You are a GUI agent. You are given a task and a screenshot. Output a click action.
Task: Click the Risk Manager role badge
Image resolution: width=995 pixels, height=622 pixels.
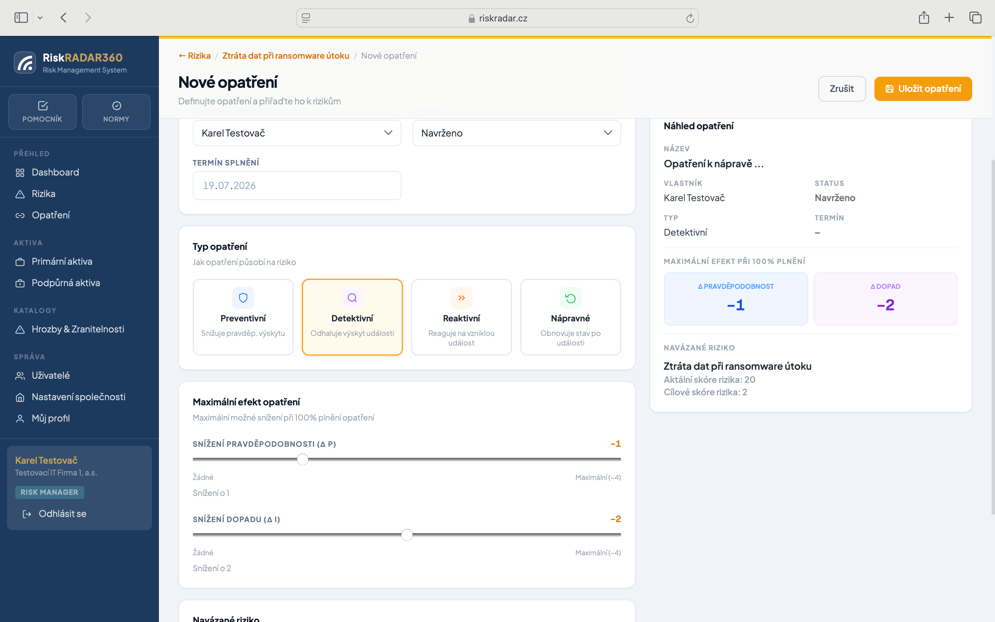pos(49,492)
